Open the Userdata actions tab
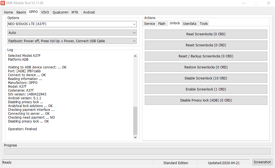The image size is (275, 168). click(x=190, y=23)
